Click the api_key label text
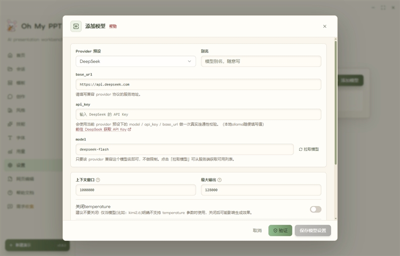Screen dimensions: 400x256 pyautogui.click(x=83, y=104)
